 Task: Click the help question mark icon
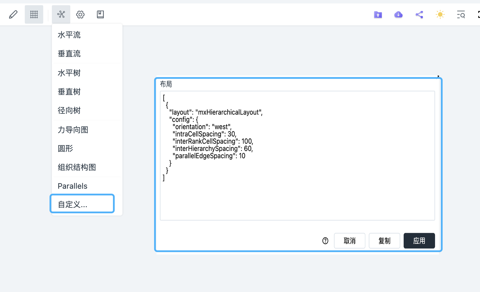325,241
